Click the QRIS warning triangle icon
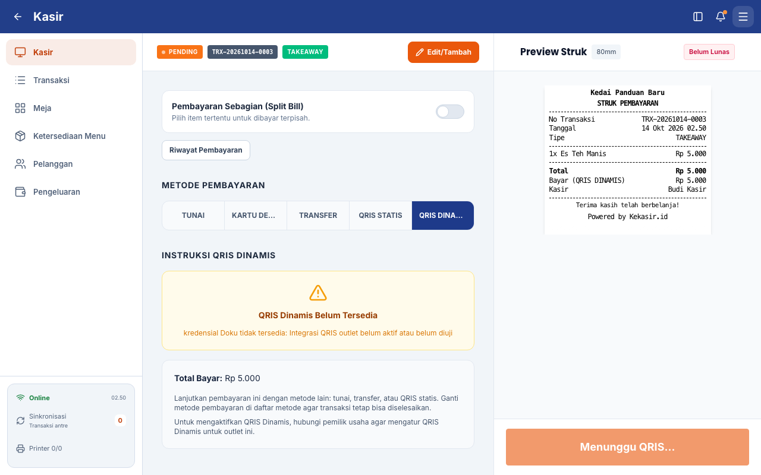This screenshot has height=475, width=761. coord(318,293)
